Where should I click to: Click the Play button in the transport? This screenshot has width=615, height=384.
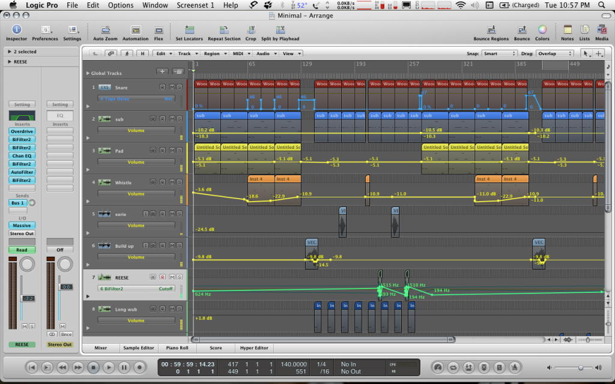tap(109, 368)
